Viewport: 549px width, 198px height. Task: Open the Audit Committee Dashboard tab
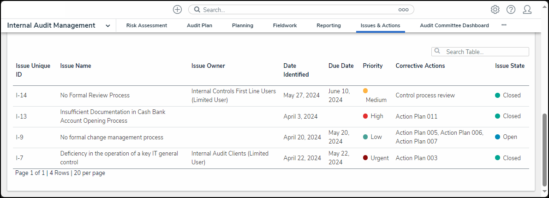(x=454, y=26)
